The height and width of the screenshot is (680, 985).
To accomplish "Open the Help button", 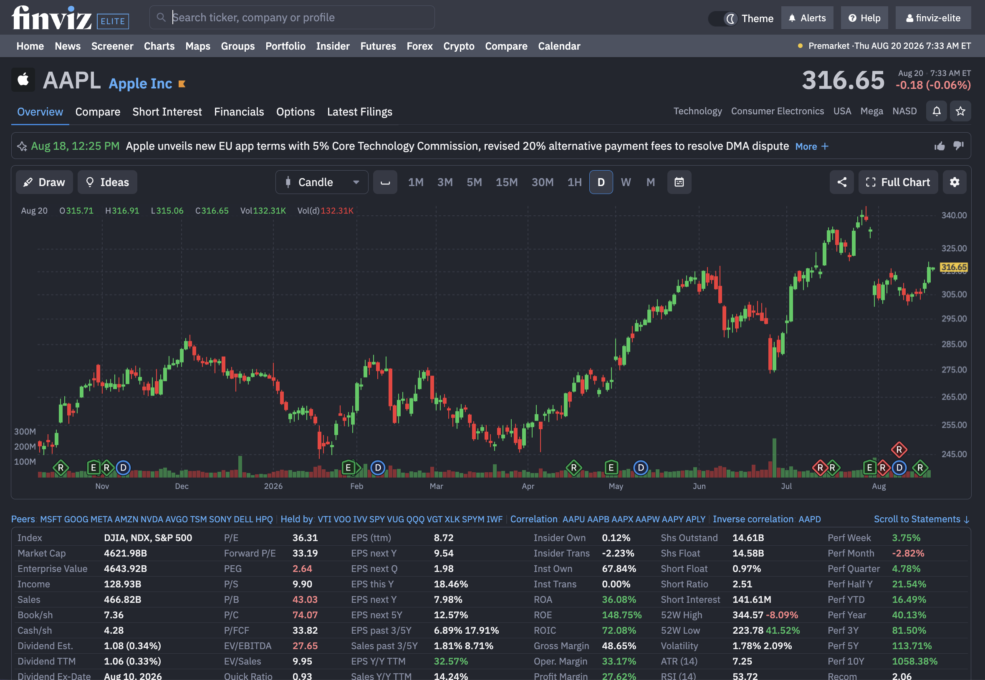I will pyautogui.click(x=864, y=18).
